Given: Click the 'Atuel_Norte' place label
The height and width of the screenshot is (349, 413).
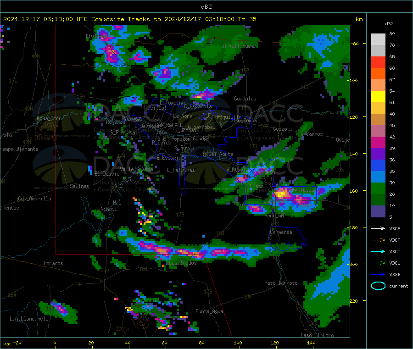Looking at the screenshot, I should click(x=218, y=154).
